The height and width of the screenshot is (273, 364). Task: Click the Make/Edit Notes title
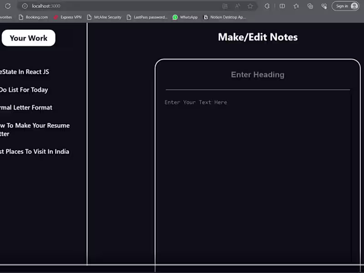pos(258,37)
